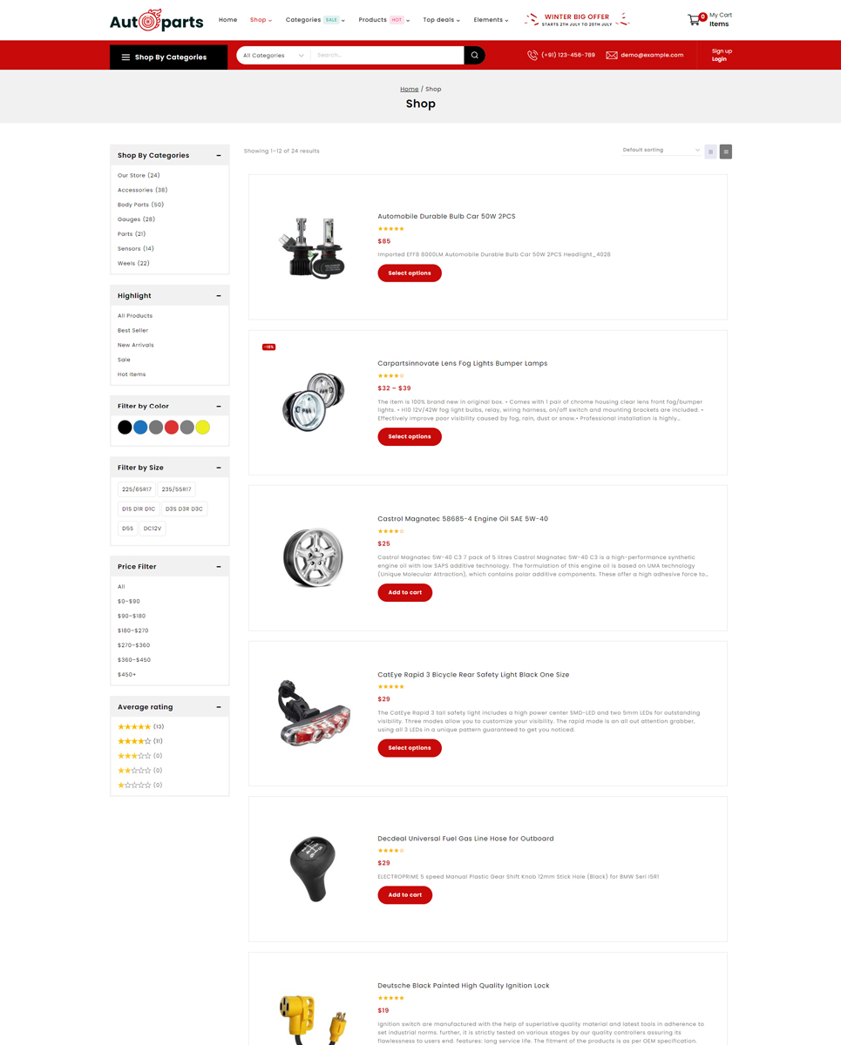Collapse the Price Filter panel
This screenshot has height=1045, width=841.
[x=219, y=566]
